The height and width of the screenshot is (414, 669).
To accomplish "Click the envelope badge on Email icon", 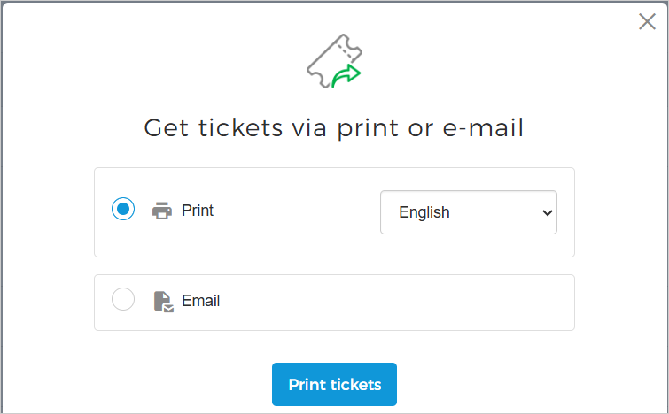I will [168, 308].
